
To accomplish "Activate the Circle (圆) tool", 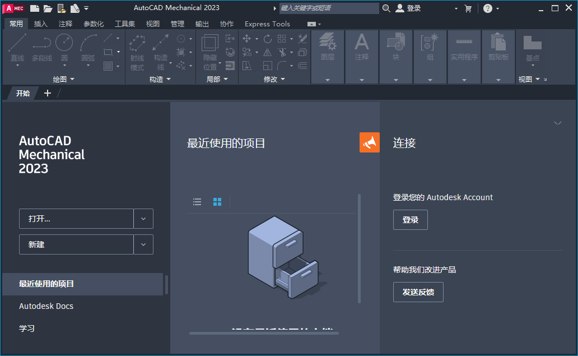I will [x=64, y=42].
